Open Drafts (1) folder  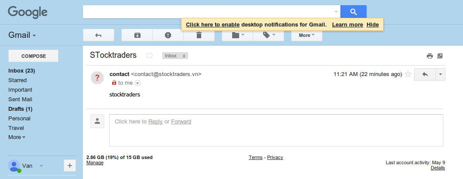20,109
